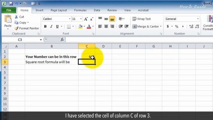The image size is (213, 120).
Task: Select cell 'Square root formula will be'
Action: click(52, 62)
